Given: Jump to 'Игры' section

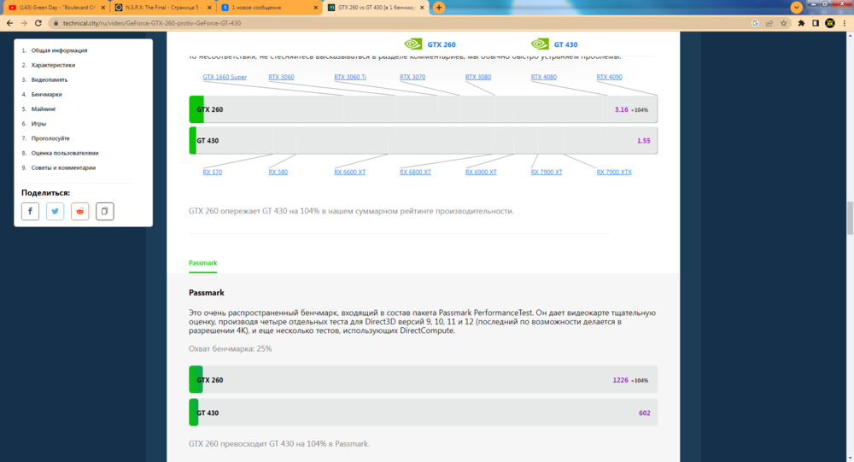Looking at the screenshot, I should (38, 124).
